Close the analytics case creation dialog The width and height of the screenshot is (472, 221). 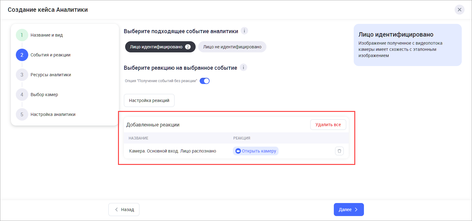point(459,10)
